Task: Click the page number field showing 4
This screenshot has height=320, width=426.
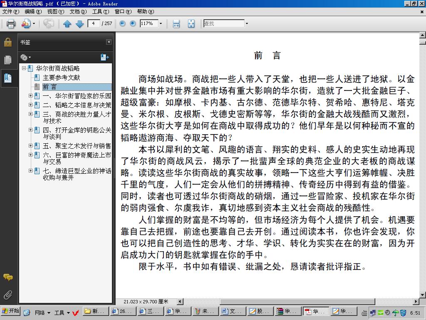Action: [x=94, y=23]
